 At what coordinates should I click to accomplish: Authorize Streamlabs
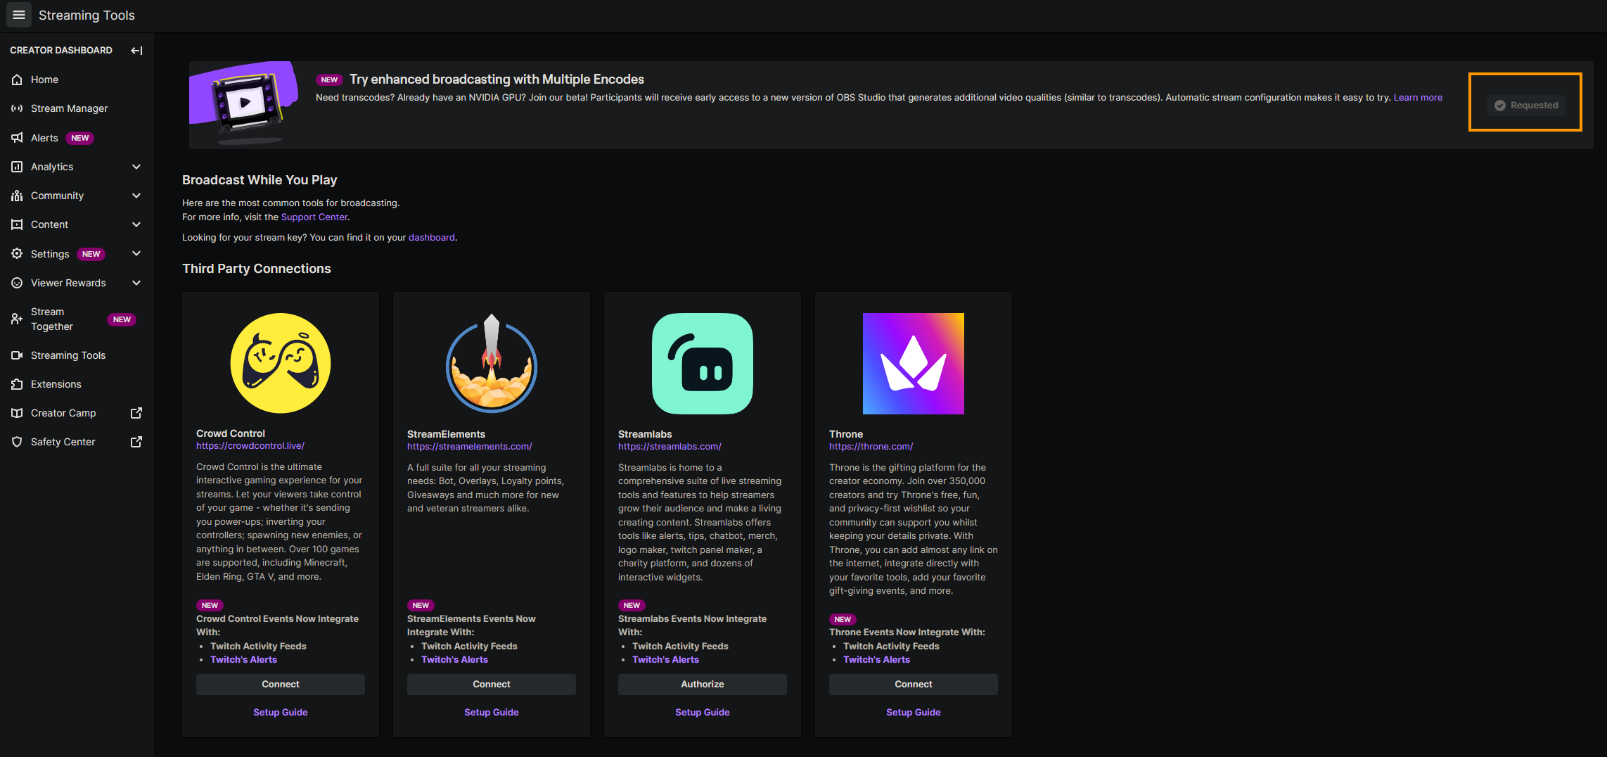[x=703, y=684]
